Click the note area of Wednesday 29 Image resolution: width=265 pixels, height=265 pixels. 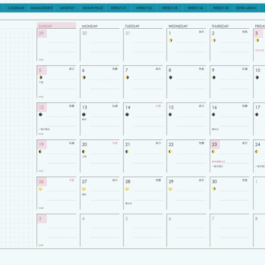click(191, 196)
